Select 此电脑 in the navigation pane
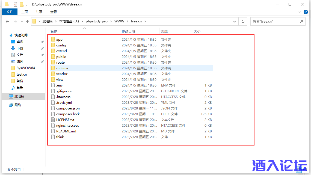 (19, 96)
